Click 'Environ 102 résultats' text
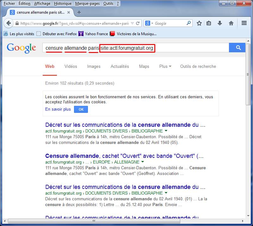Screen dimensions: 253x226 [80, 83]
